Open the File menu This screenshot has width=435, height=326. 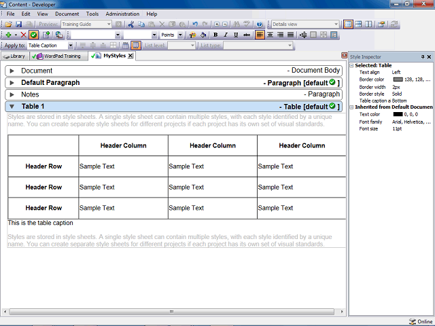pos(11,14)
